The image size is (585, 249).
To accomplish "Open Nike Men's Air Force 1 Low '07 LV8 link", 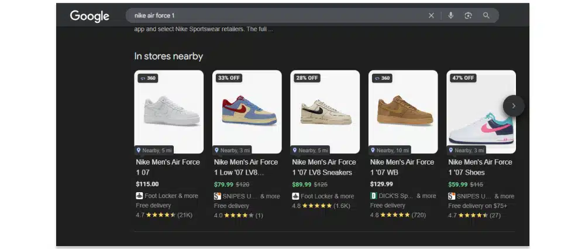I will click(246, 167).
